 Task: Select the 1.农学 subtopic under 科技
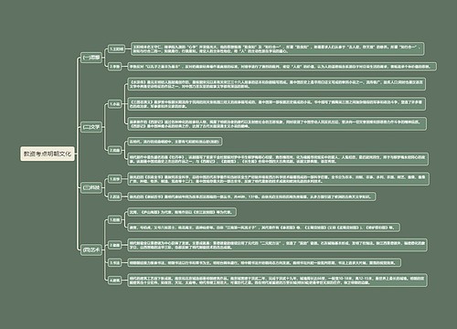(x=115, y=179)
